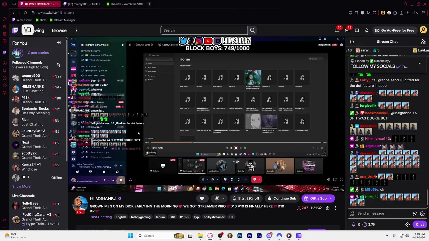Open the Whispers chat bubble icon
Viewport: 429px width, 241px height.
pos(357,30)
